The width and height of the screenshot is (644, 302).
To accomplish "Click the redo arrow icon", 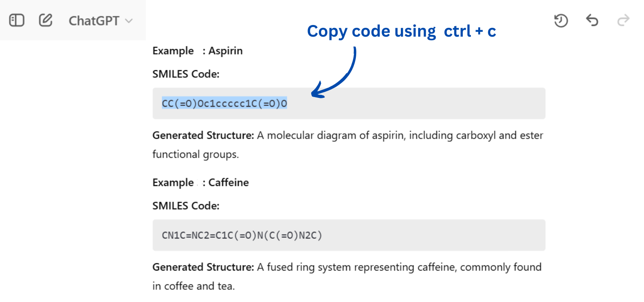I will [623, 20].
